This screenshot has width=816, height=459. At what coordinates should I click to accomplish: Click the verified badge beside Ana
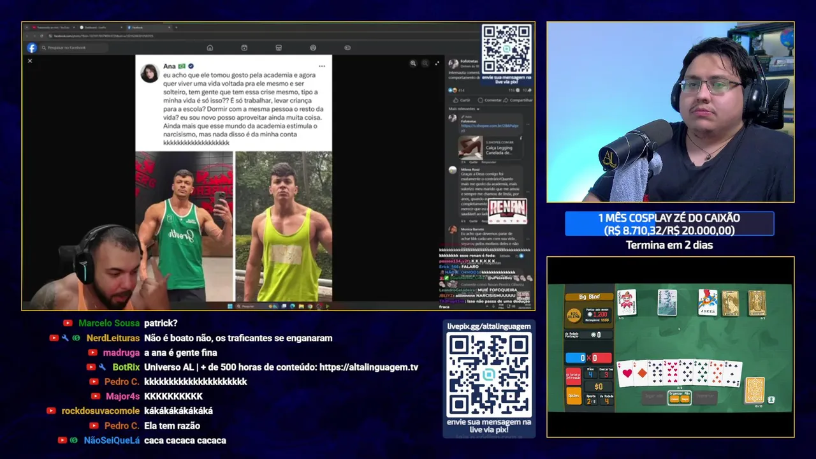click(191, 66)
